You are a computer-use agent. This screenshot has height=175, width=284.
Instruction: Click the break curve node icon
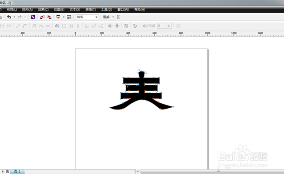pyautogui.click(x=9, y=26)
